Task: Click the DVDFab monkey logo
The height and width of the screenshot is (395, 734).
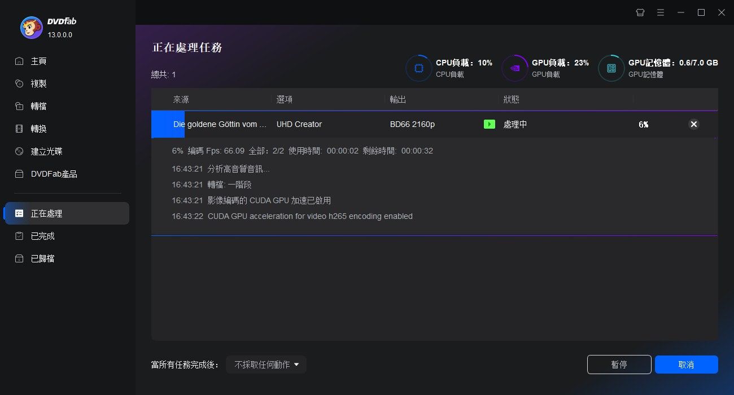Action: 32,27
